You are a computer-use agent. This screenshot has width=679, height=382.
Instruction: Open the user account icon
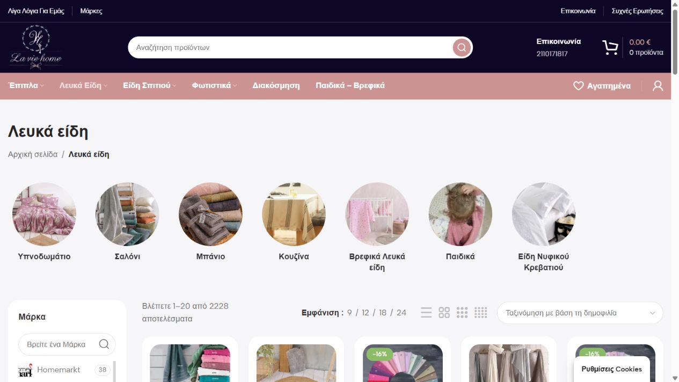(658, 86)
